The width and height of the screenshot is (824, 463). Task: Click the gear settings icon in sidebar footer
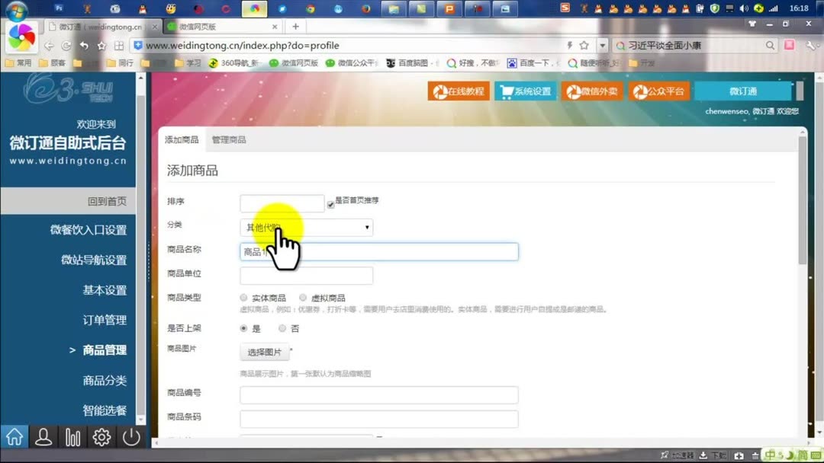pyautogui.click(x=101, y=436)
